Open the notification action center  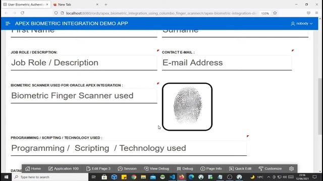(x=314, y=177)
